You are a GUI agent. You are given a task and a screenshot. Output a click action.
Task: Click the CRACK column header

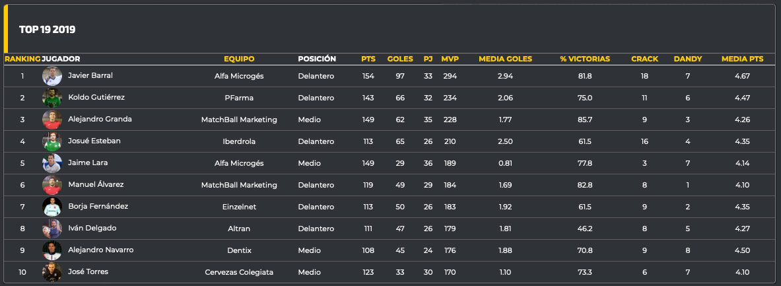(644, 59)
